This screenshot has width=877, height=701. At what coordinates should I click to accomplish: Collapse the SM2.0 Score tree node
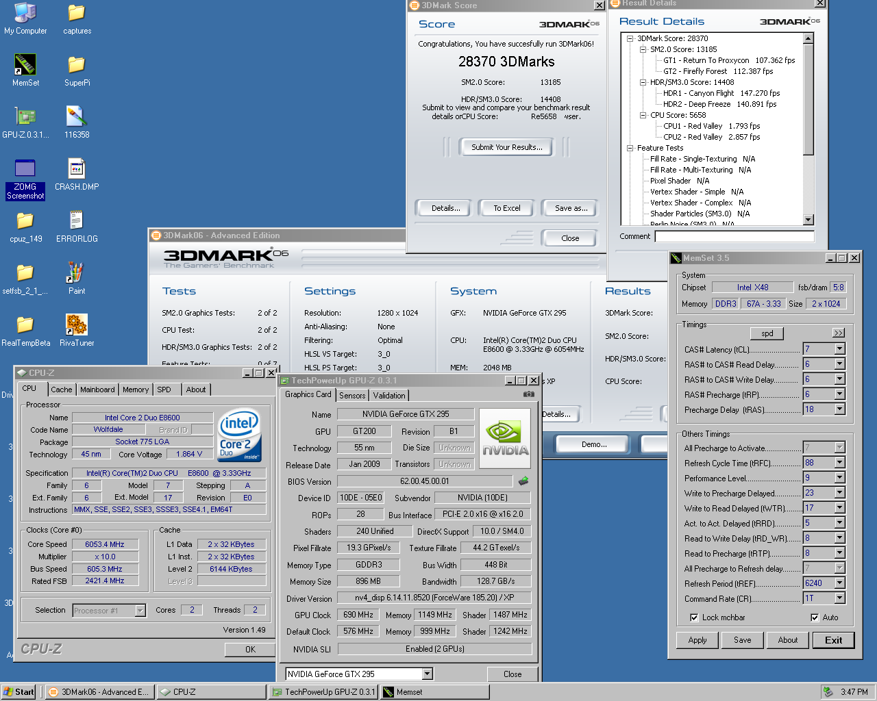pos(643,49)
